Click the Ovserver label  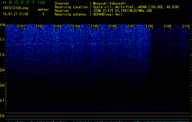62,3
